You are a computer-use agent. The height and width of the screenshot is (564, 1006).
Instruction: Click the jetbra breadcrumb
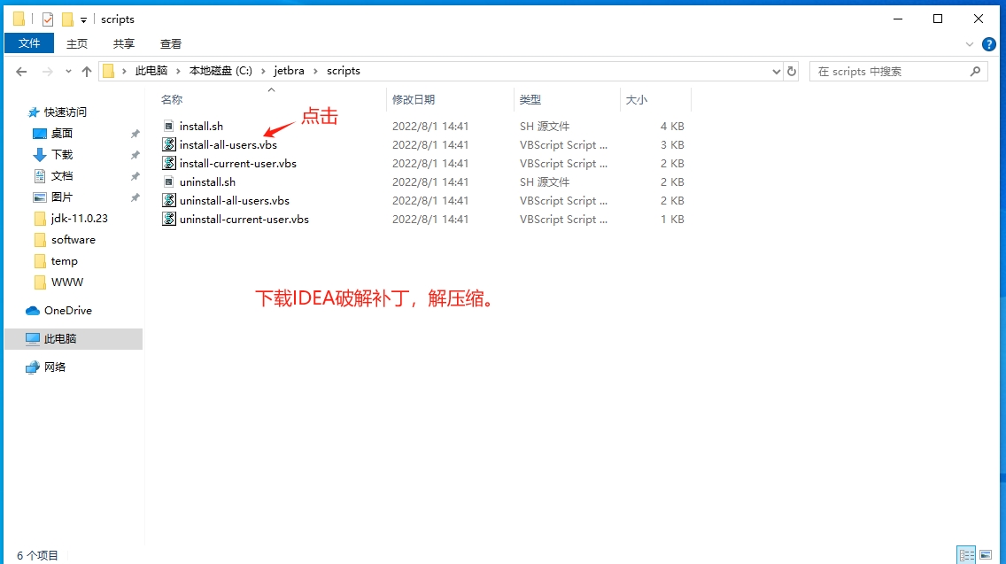tap(289, 71)
